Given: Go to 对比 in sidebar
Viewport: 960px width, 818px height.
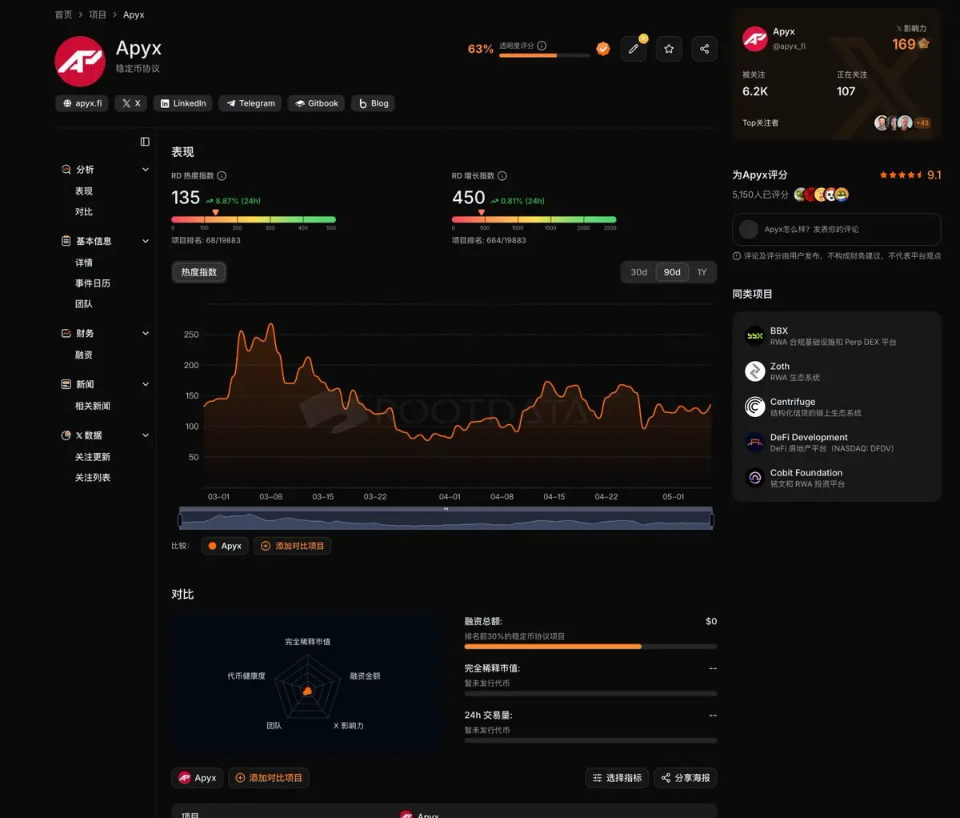Looking at the screenshot, I should tap(84, 212).
